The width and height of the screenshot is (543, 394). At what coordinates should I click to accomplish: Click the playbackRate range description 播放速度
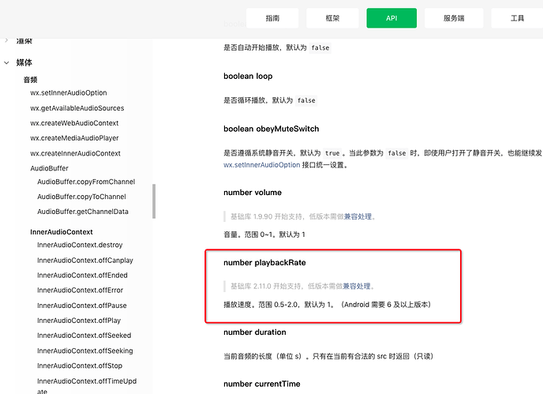point(328,305)
